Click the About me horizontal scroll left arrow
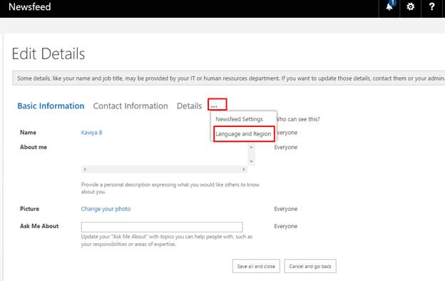The image size is (445, 281). coord(85,169)
